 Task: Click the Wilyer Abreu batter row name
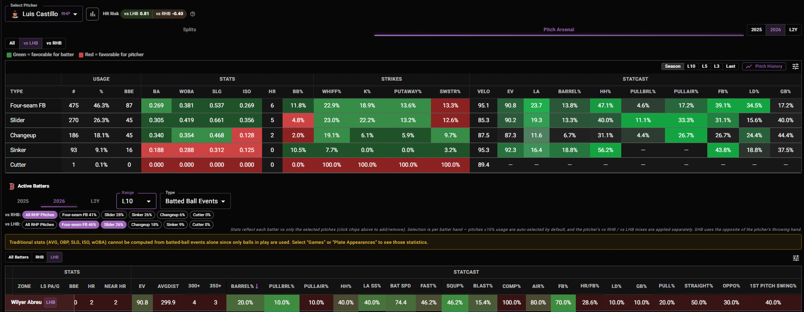(26, 302)
